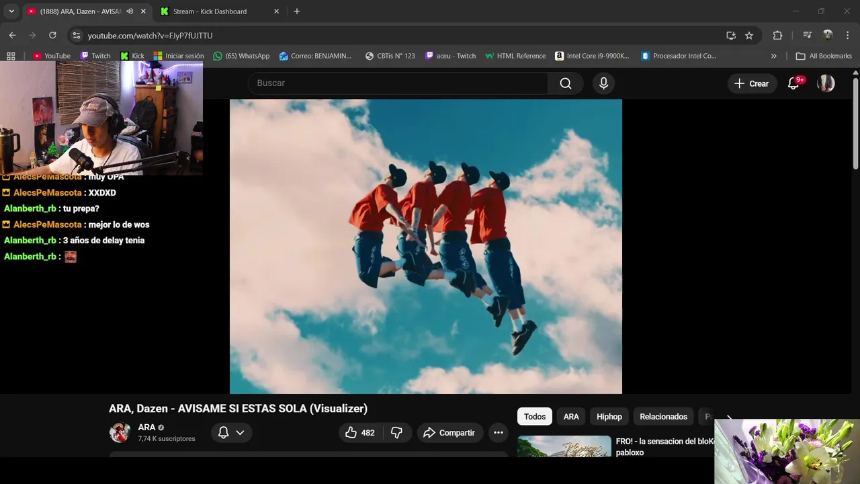Click chat message 'mejor lo de wos'
Image resolution: width=860 pixels, height=484 pixels.
(x=119, y=225)
